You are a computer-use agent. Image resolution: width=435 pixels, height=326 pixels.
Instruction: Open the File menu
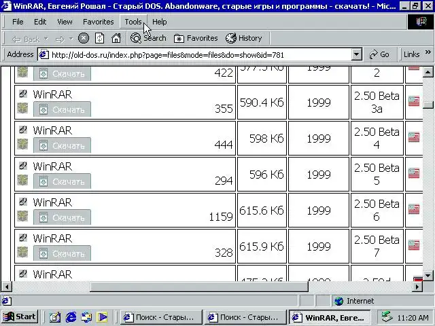pos(18,22)
